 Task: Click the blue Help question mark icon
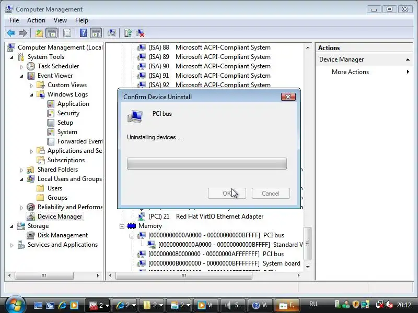83,33
